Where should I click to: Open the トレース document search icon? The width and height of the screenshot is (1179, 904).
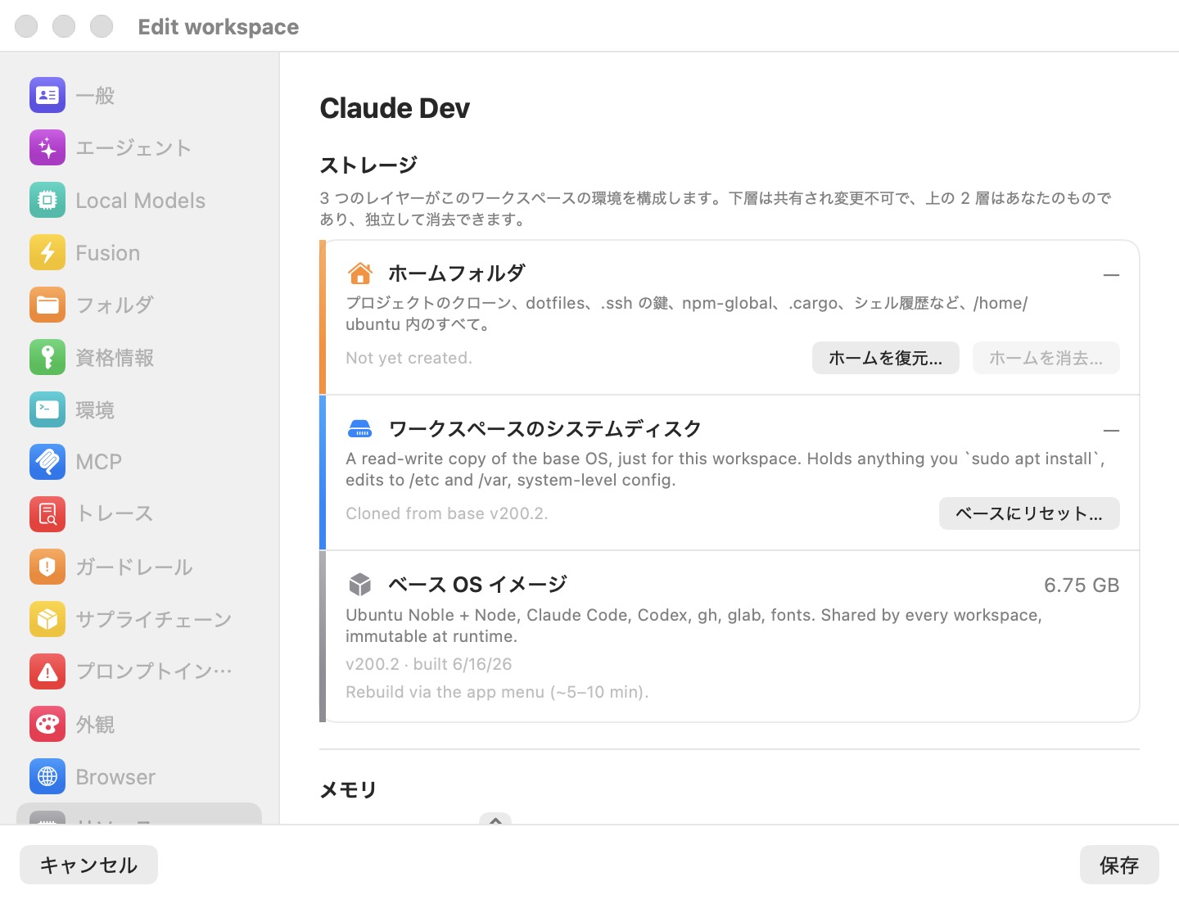(x=47, y=514)
